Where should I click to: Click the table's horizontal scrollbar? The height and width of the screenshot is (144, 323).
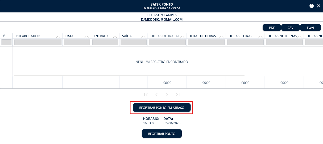129,75
